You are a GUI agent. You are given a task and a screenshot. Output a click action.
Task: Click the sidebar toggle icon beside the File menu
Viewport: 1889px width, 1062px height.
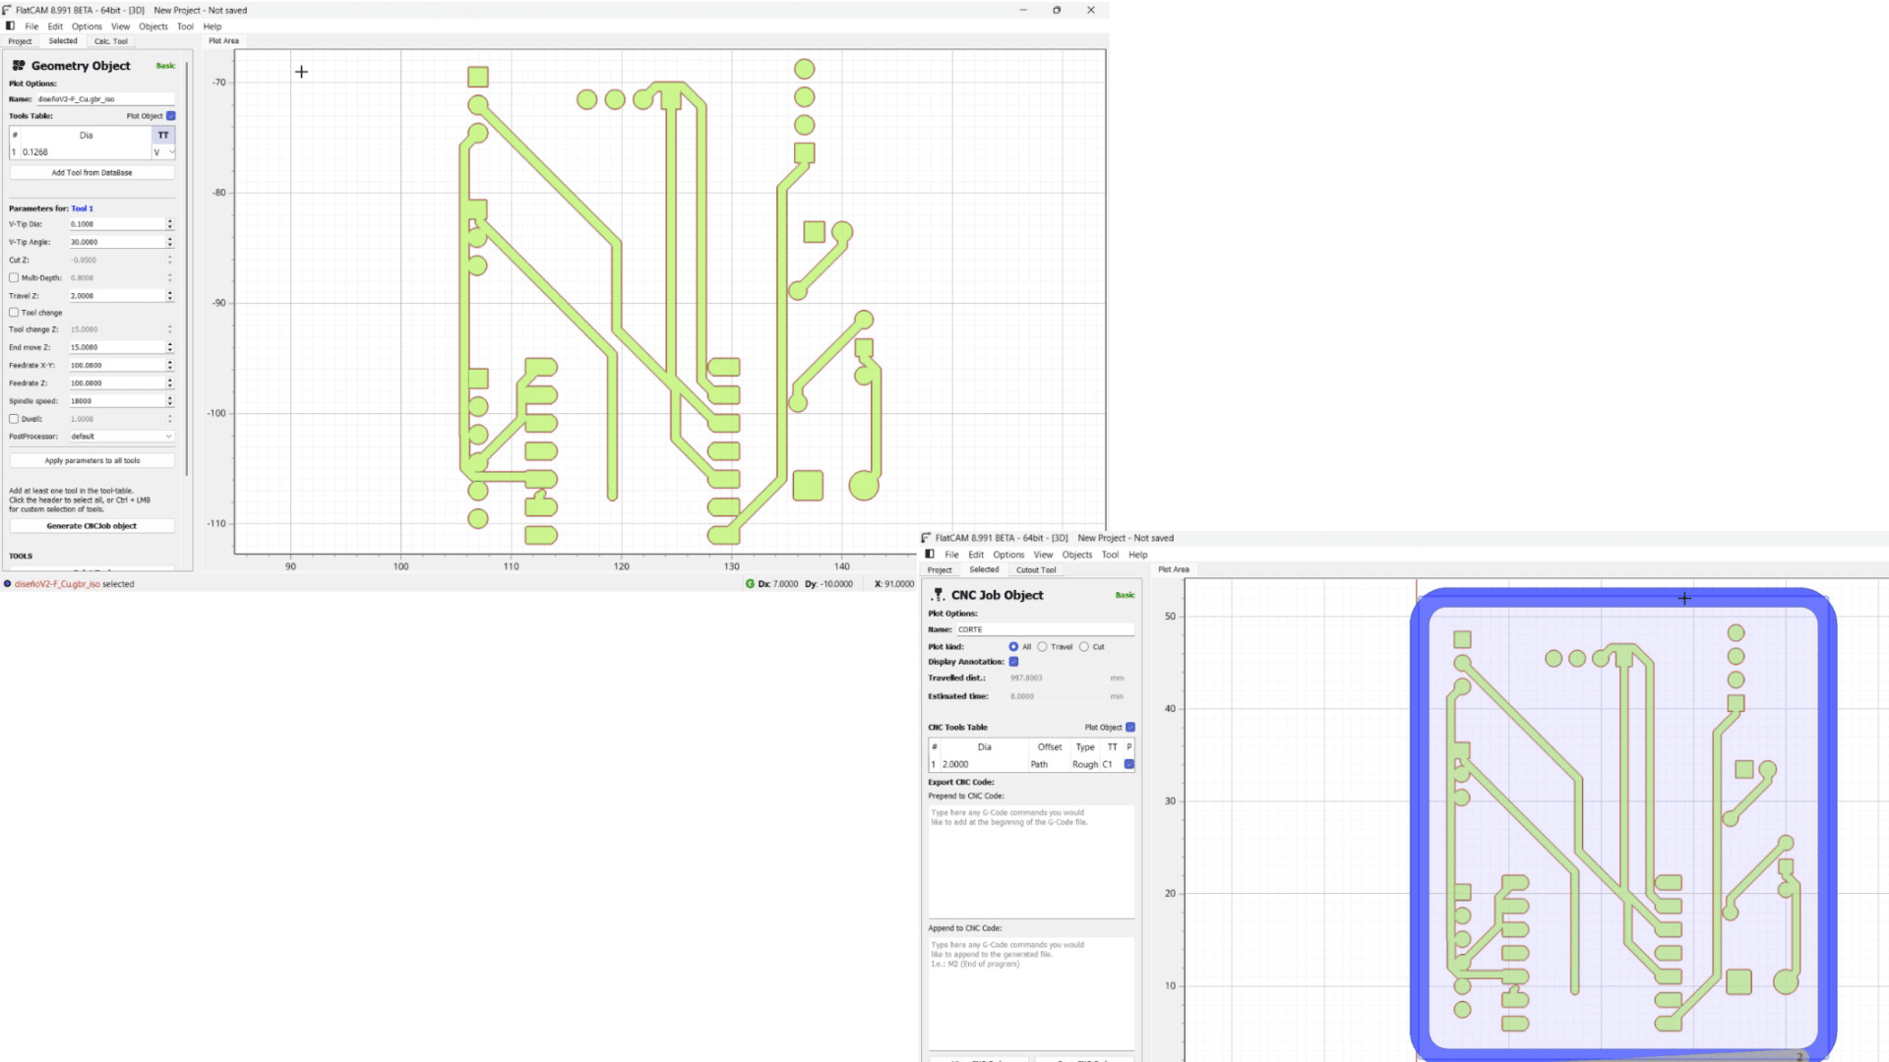[x=10, y=27]
